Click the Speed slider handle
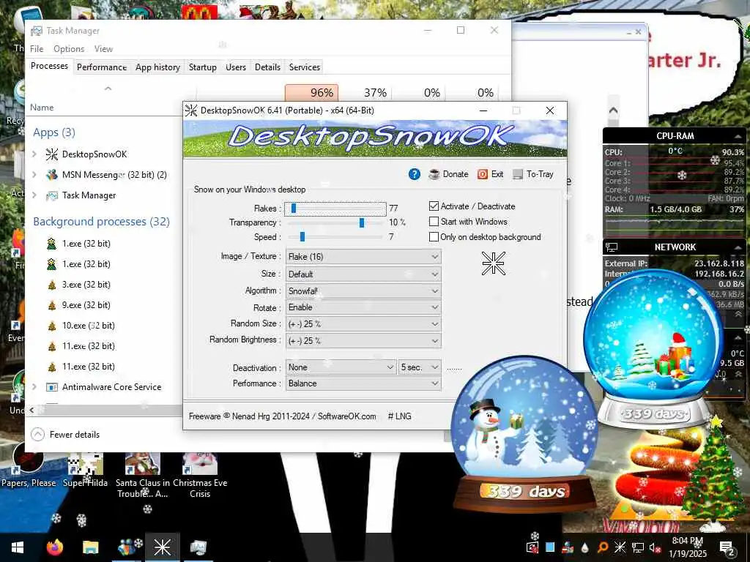The width and height of the screenshot is (750, 562). [x=302, y=236]
